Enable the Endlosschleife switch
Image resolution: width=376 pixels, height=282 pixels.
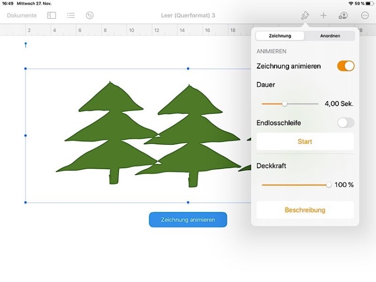tap(346, 123)
